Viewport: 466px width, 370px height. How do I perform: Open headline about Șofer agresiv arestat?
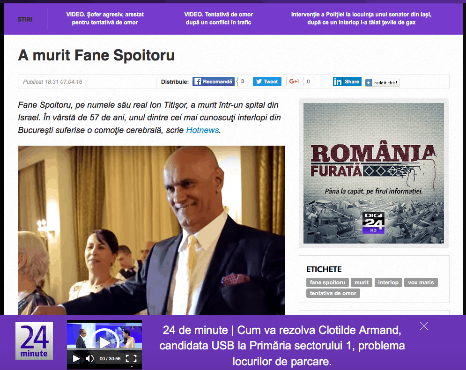105,18
